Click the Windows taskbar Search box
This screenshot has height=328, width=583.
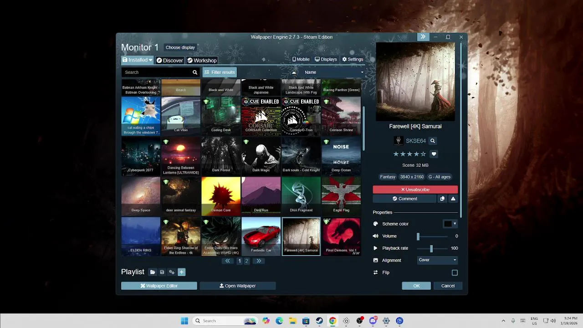point(225,321)
